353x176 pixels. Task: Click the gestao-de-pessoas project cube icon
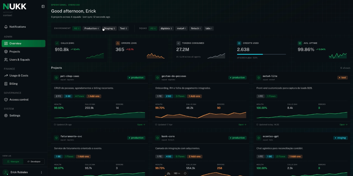(x=157, y=77)
